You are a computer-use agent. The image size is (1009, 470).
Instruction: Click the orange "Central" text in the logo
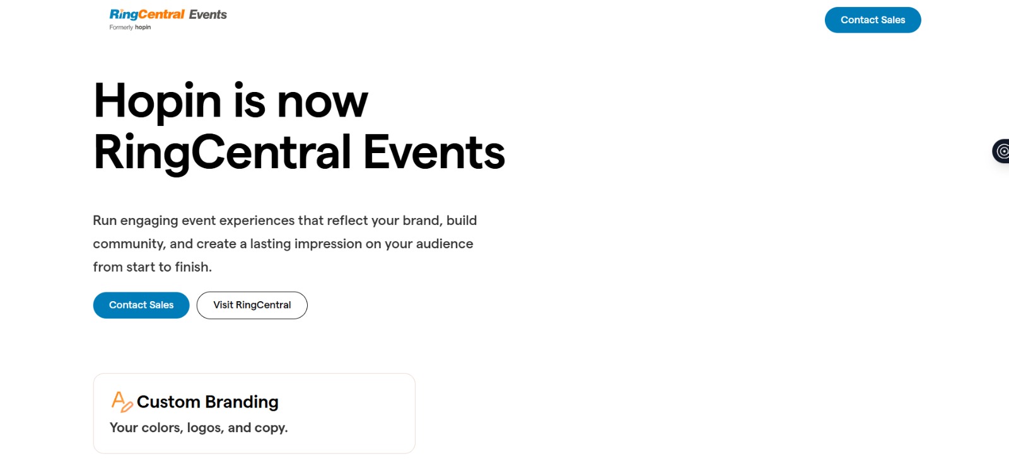pyautogui.click(x=161, y=14)
